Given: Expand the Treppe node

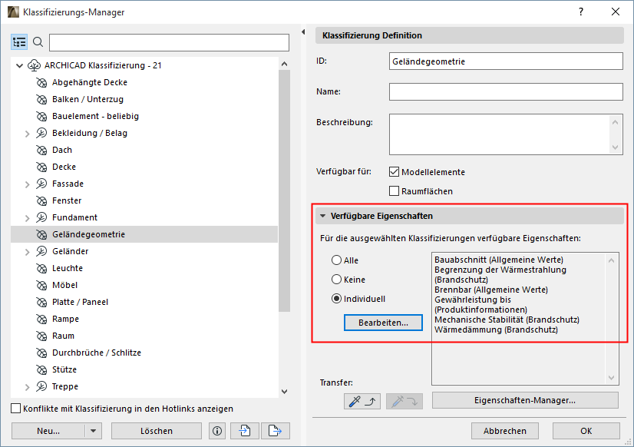Looking at the screenshot, I should pyautogui.click(x=27, y=387).
